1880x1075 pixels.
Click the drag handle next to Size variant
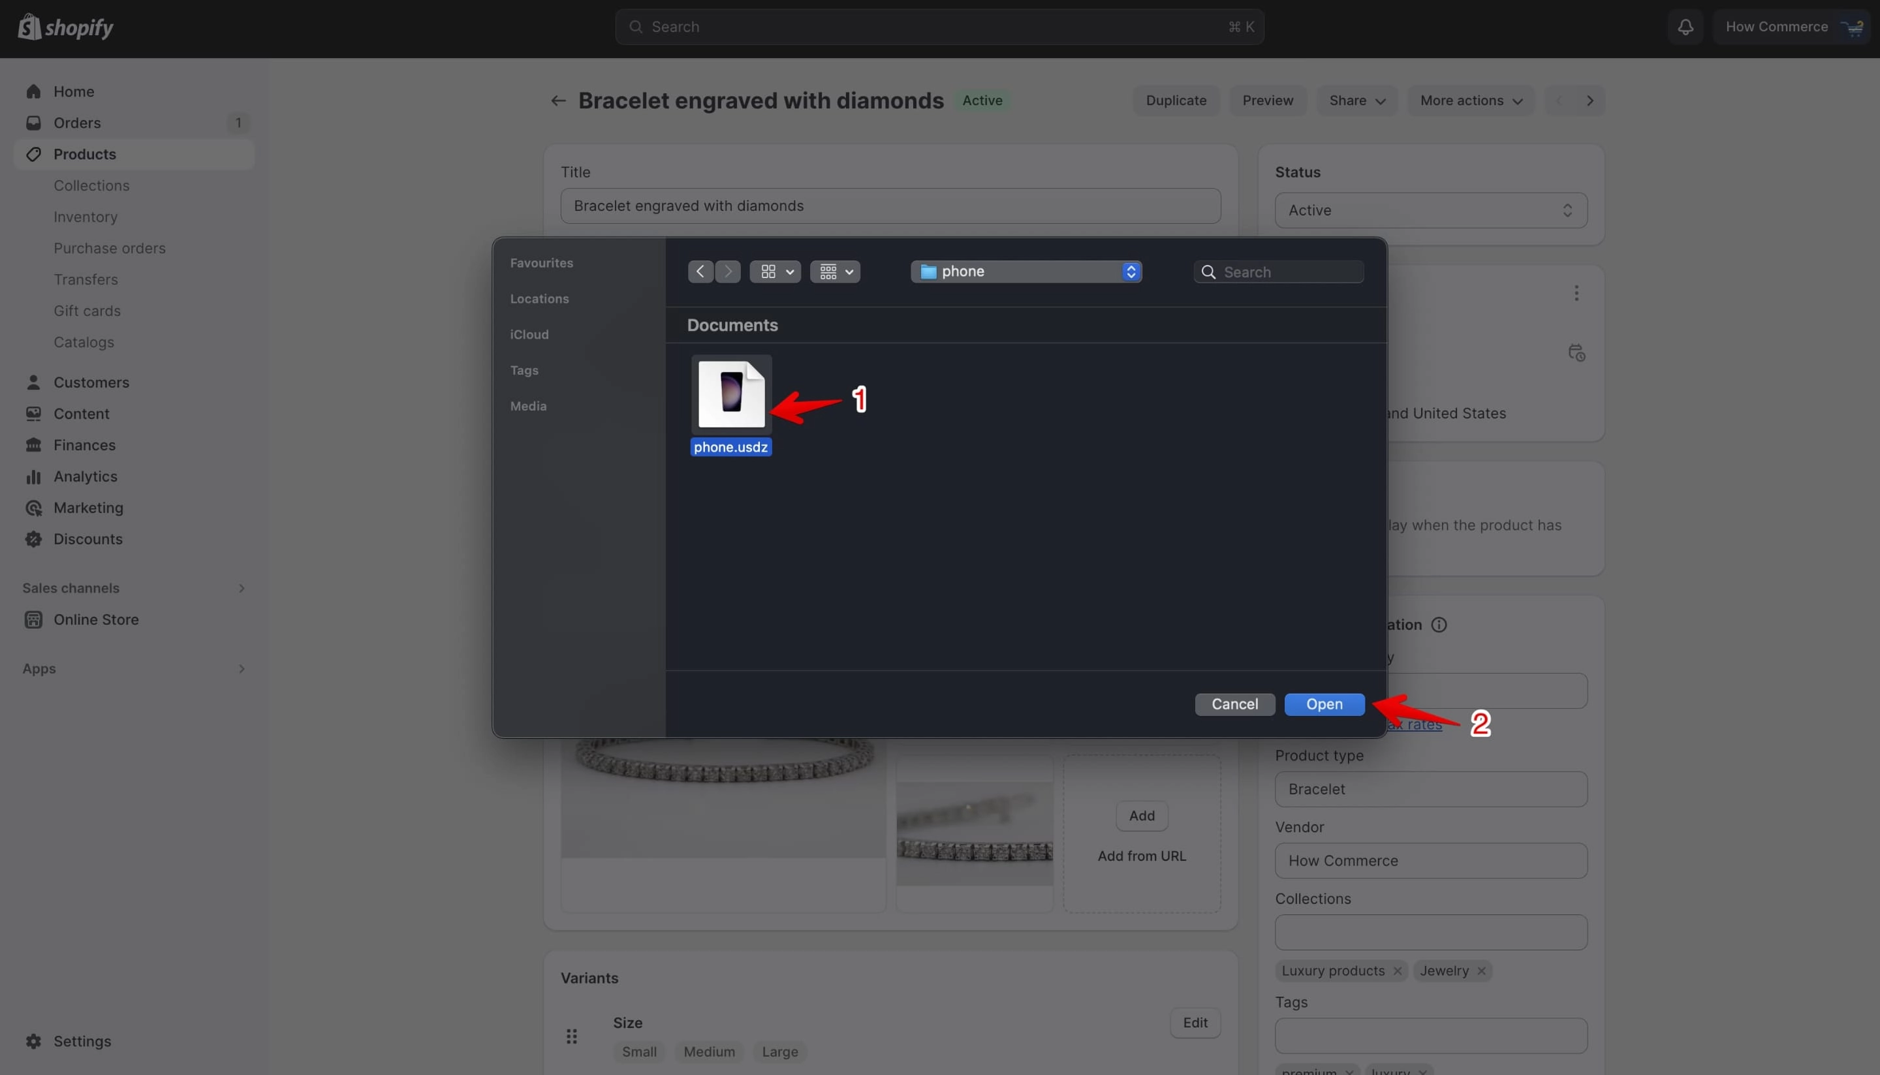coord(572,1036)
